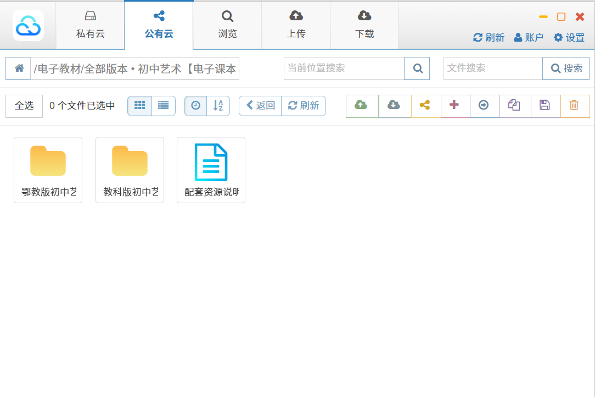
Task: Focus the 文件搜索 input box
Action: (493, 68)
